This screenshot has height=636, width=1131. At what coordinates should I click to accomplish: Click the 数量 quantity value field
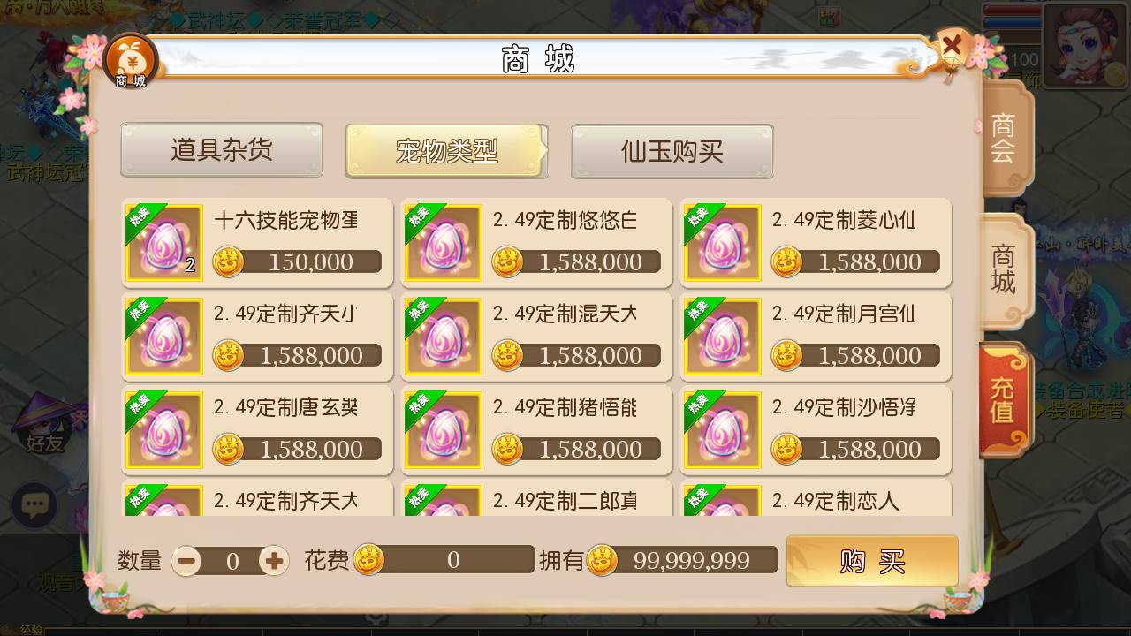[232, 561]
